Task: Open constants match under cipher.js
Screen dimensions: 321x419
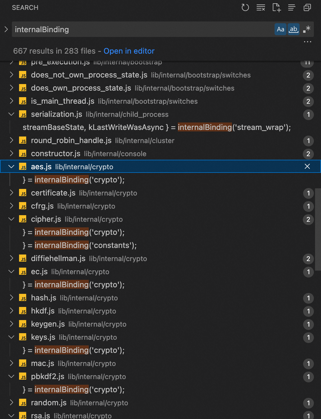Action: [80, 245]
